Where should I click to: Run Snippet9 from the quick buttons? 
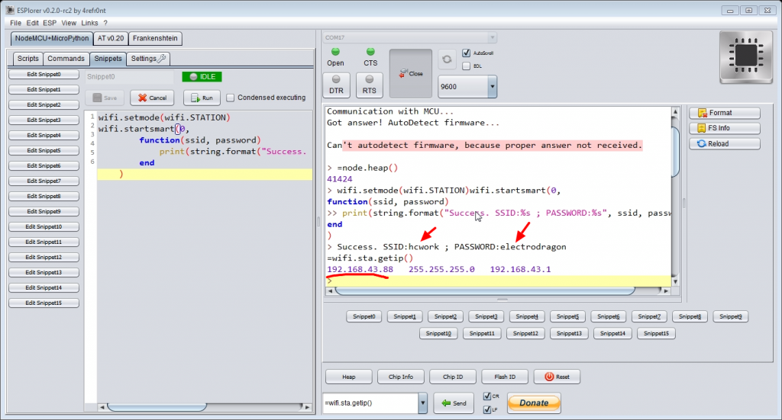[731, 316]
